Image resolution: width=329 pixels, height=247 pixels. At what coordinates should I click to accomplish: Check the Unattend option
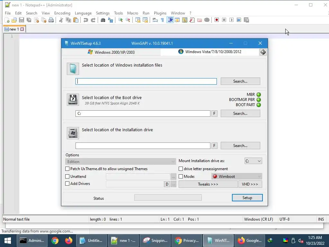coord(67,177)
